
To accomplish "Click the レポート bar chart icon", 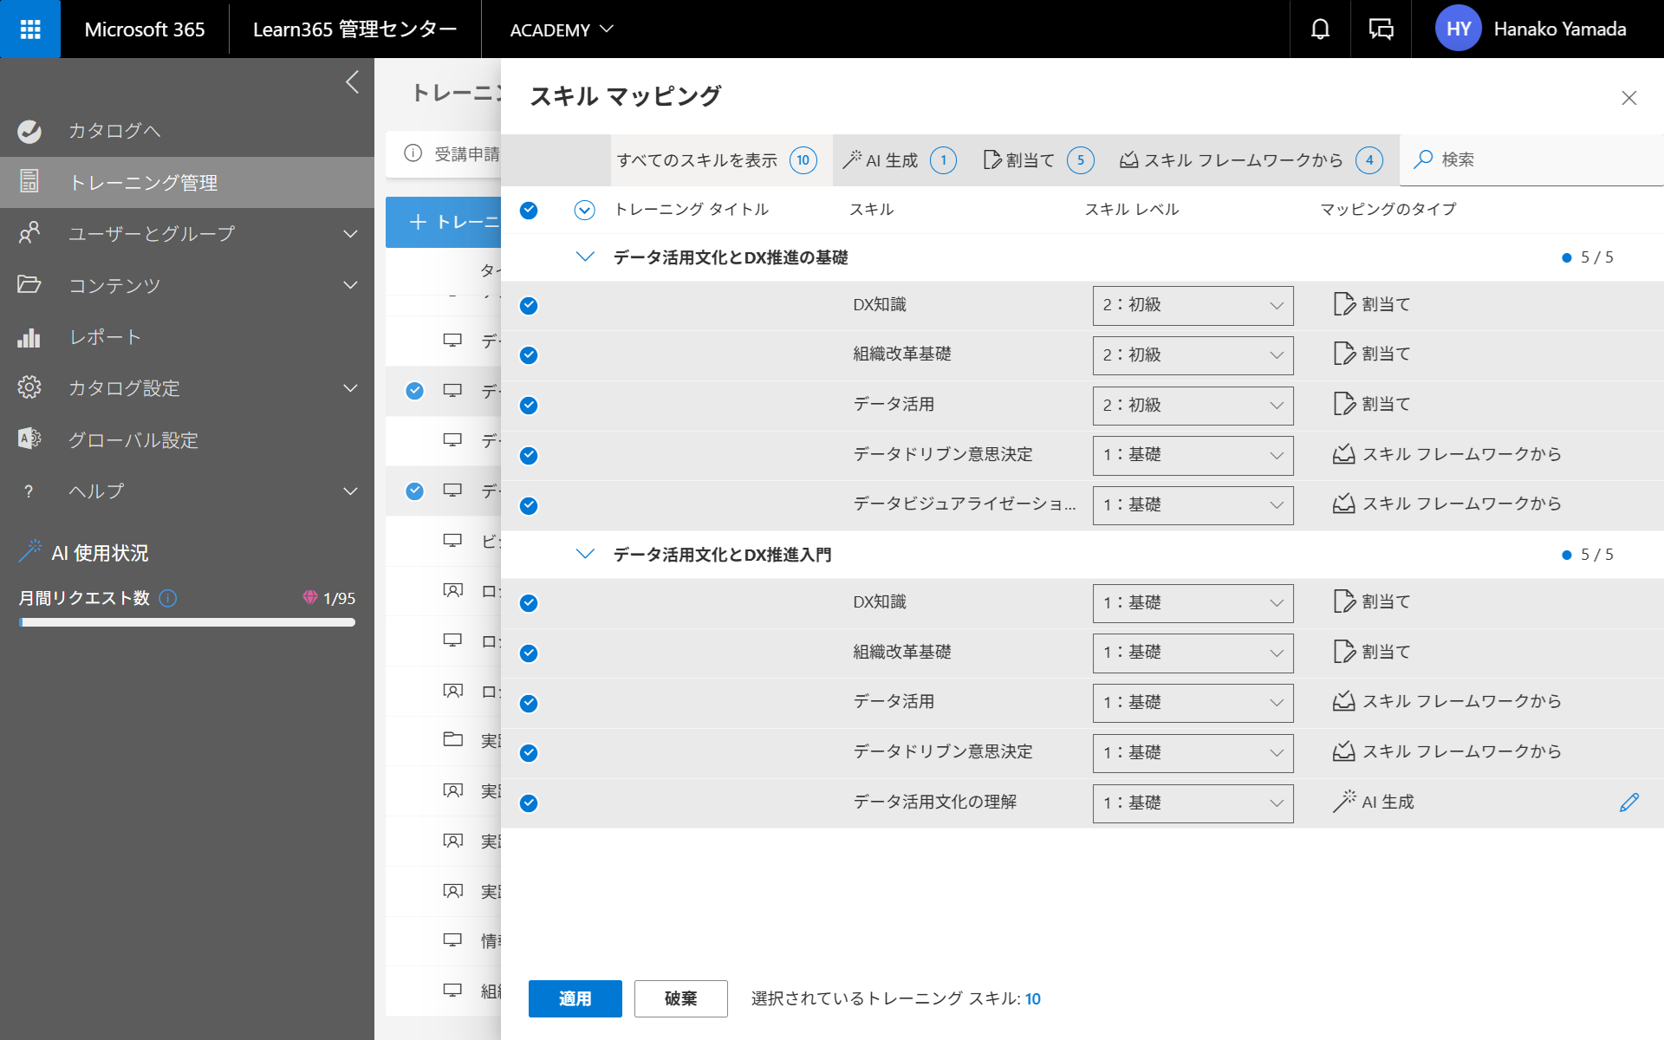I will (x=29, y=336).
